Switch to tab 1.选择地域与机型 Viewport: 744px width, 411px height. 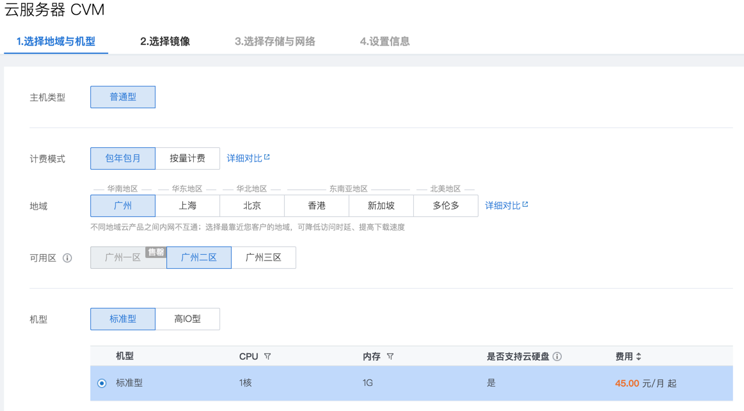coord(56,41)
